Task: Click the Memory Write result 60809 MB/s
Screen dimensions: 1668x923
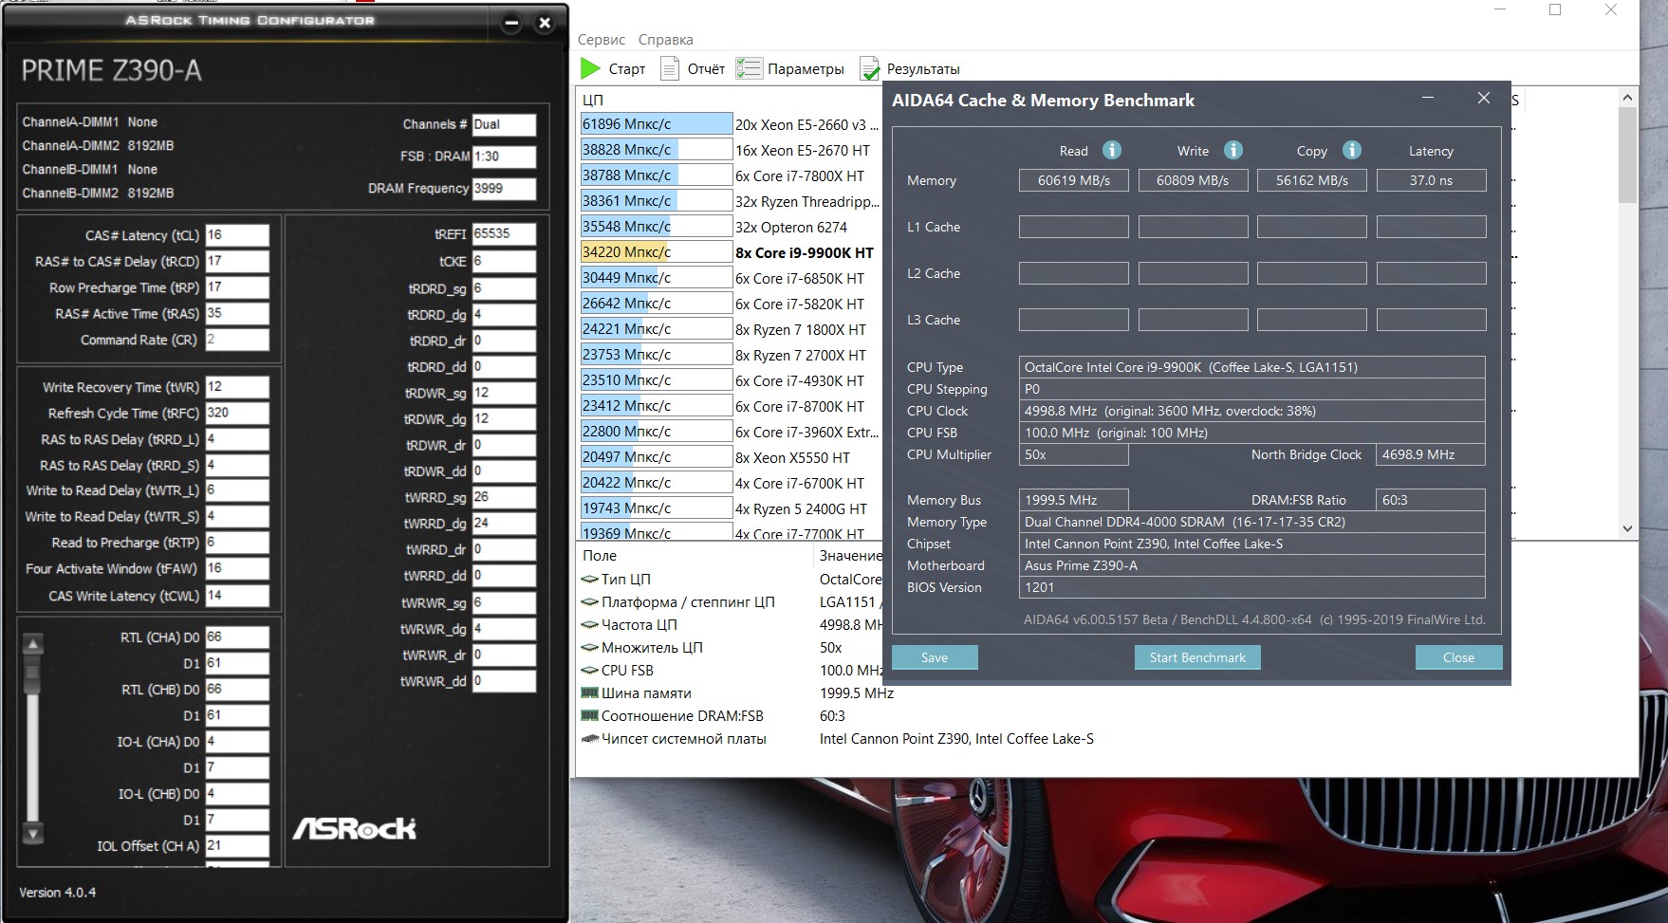Action: [1193, 180]
